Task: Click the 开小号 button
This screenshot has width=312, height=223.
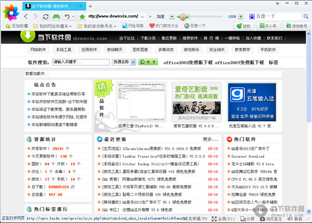Action: (x=268, y=26)
